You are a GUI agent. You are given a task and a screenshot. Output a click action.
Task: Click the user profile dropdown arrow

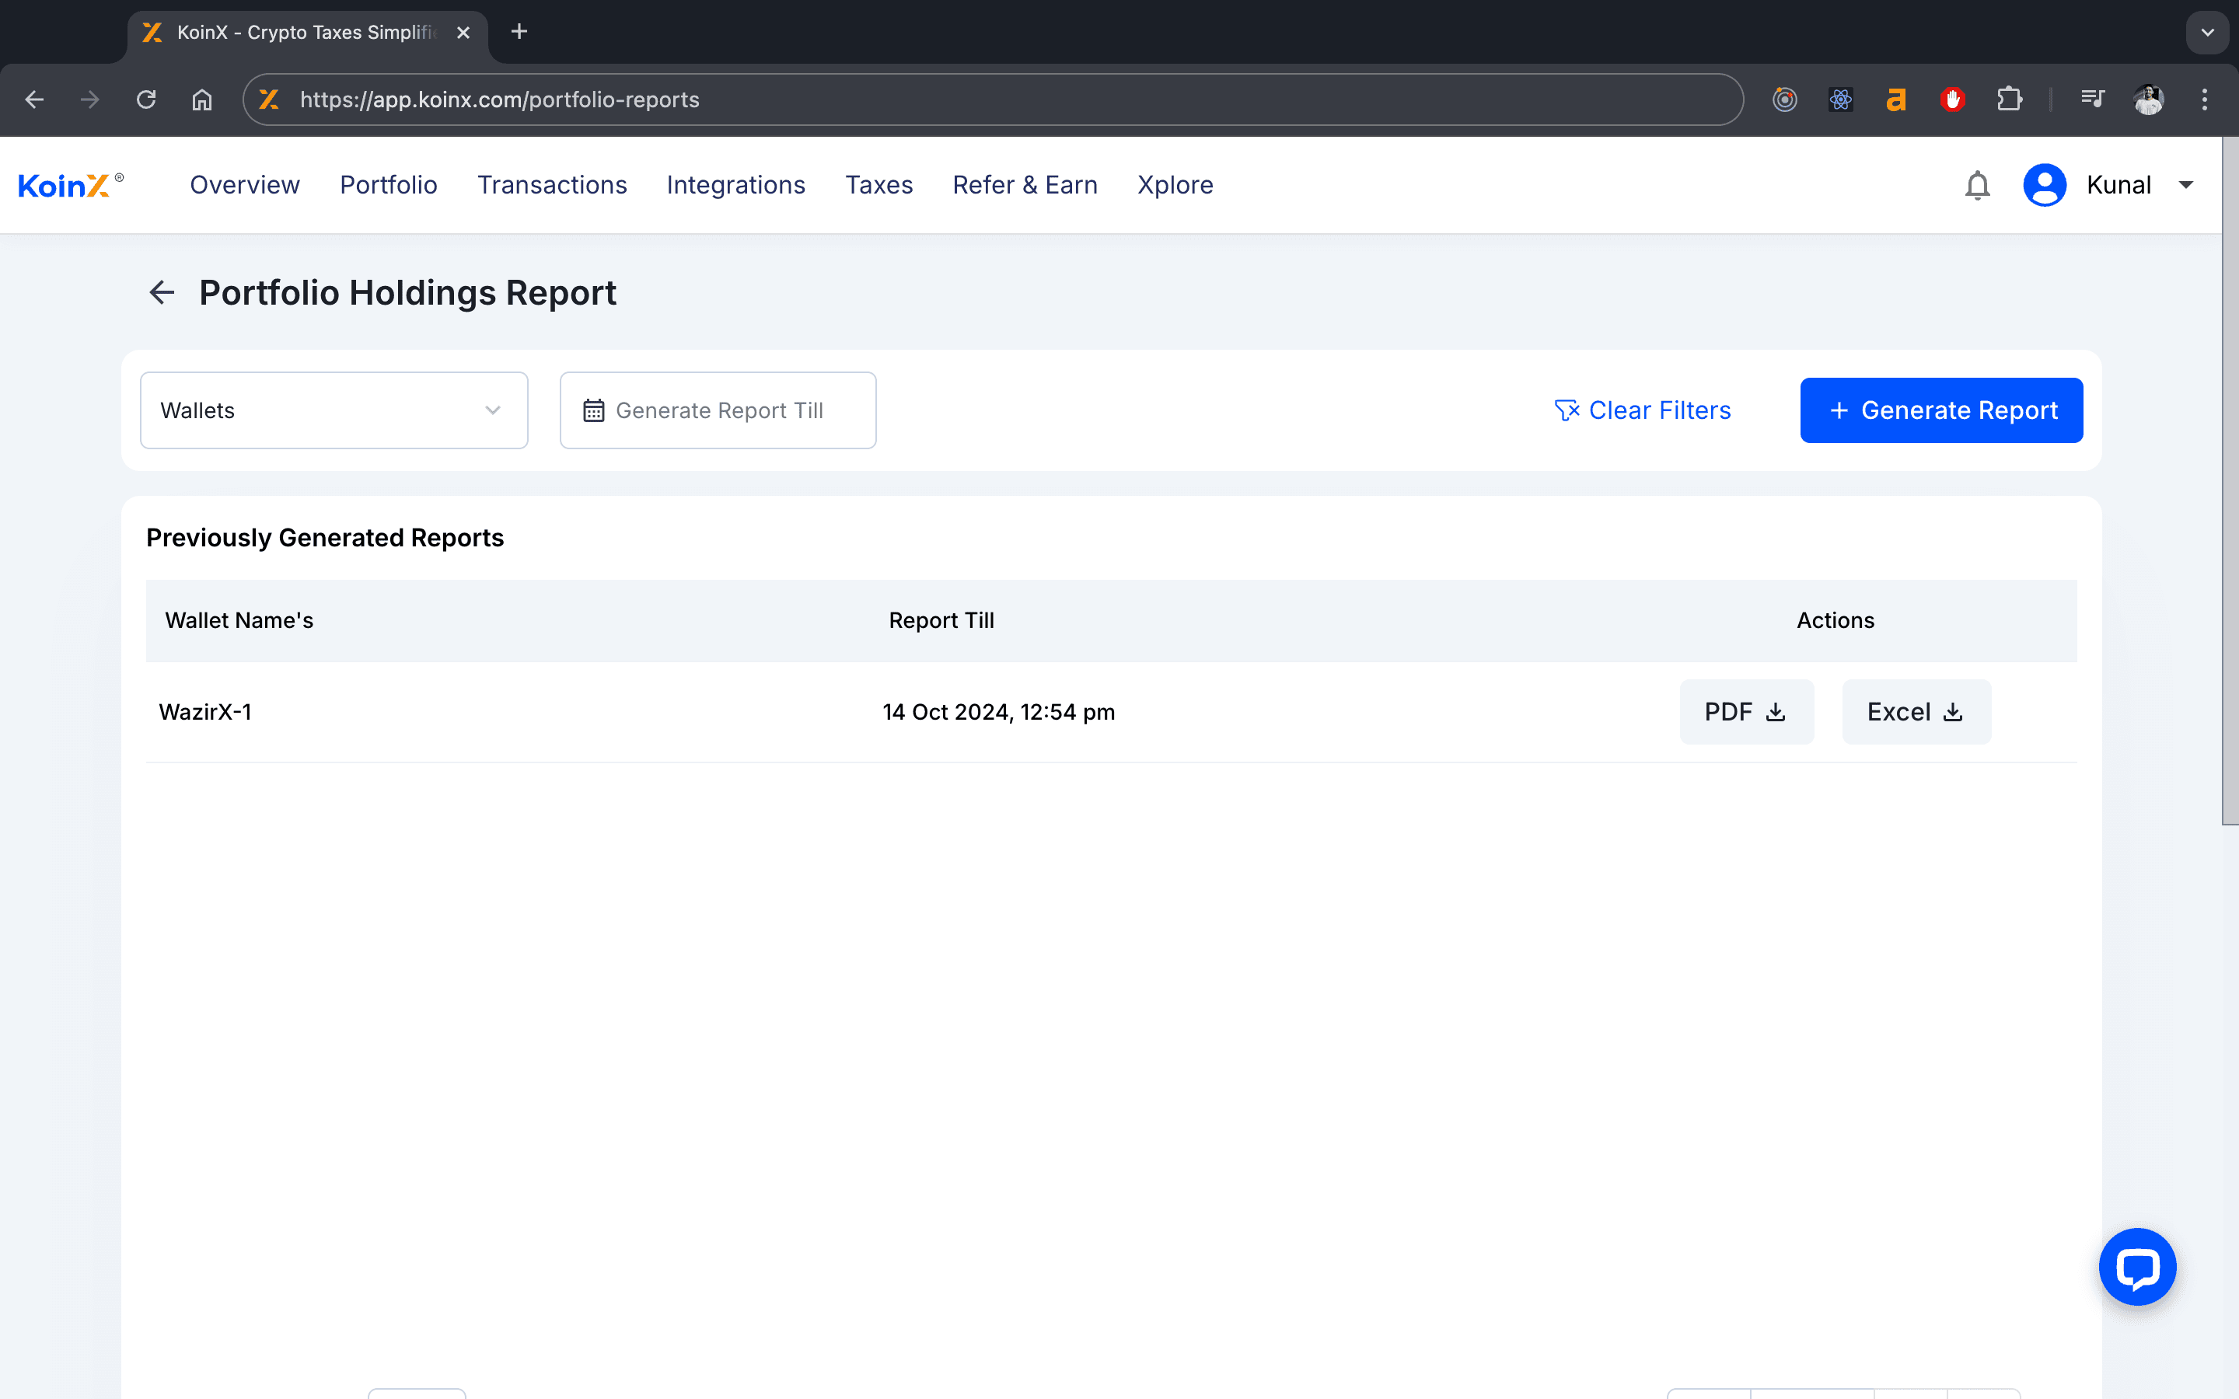pyautogui.click(x=2189, y=183)
